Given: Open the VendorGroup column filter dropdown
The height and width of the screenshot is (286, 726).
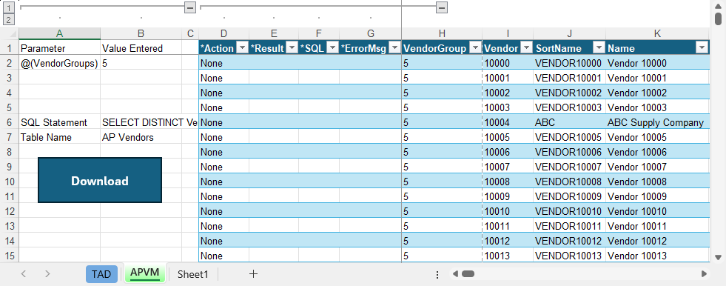Looking at the screenshot, I should point(475,47).
